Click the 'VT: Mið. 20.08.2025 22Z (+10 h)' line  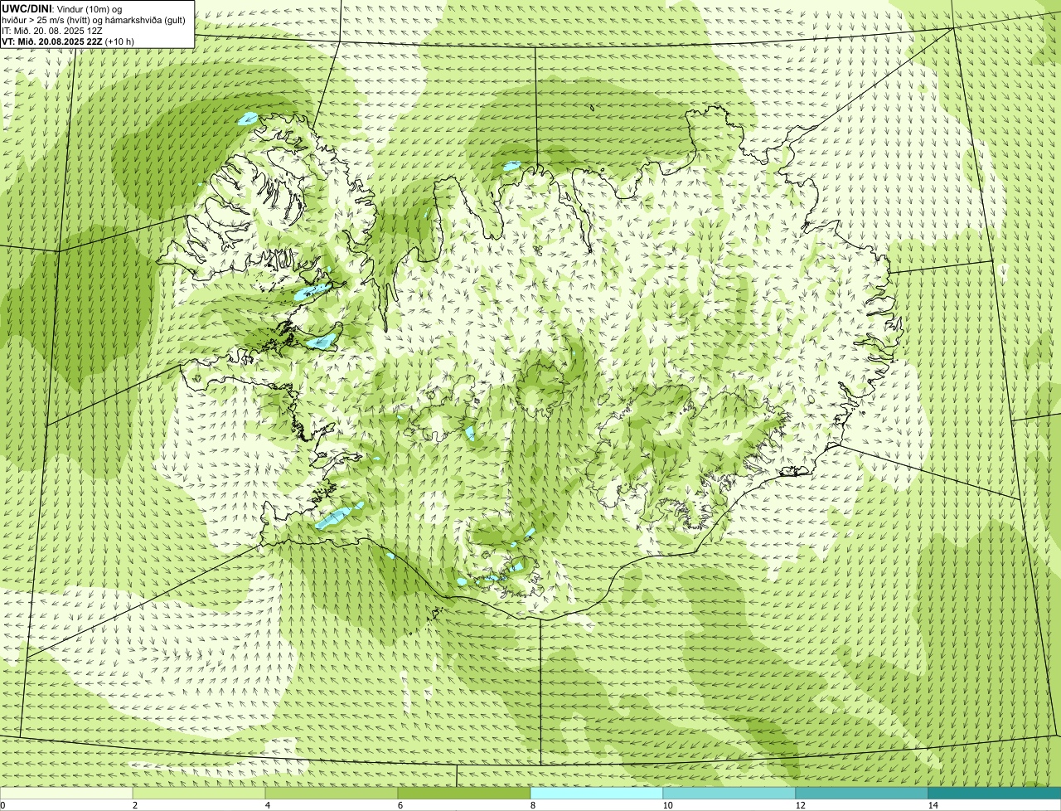point(68,41)
